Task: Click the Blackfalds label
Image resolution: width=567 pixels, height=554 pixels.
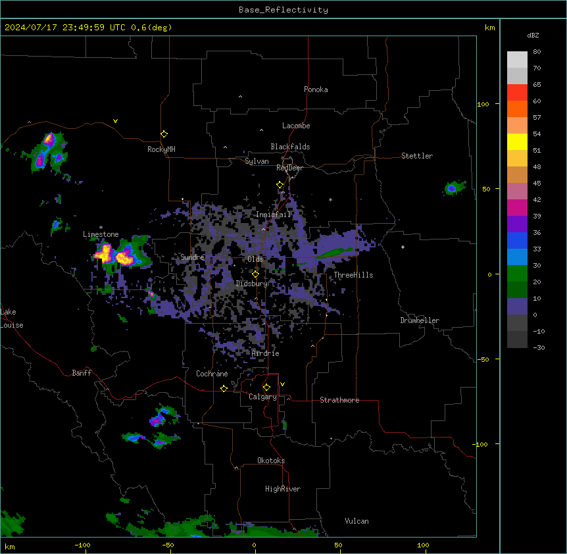Action: [x=290, y=147]
